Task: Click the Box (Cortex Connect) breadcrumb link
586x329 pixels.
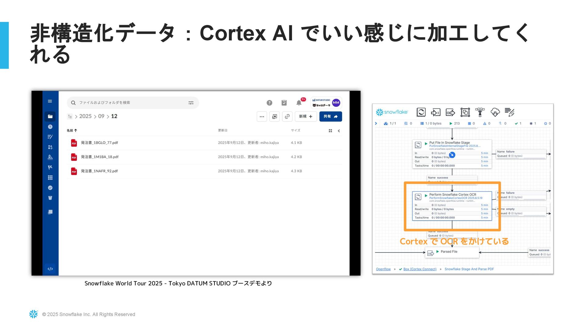Action: pyautogui.click(x=420, y=269)
